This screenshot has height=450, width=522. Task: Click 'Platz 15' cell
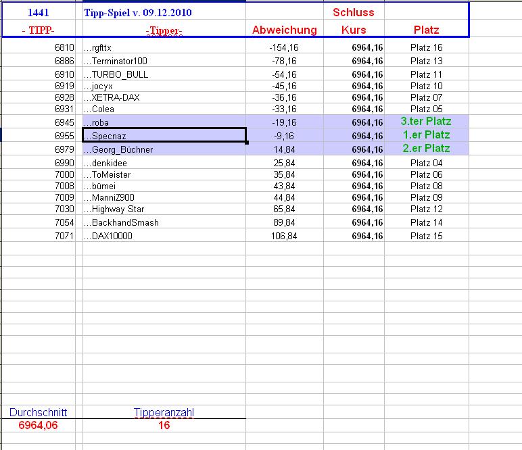pyautogui.click(x=427, y=236)
